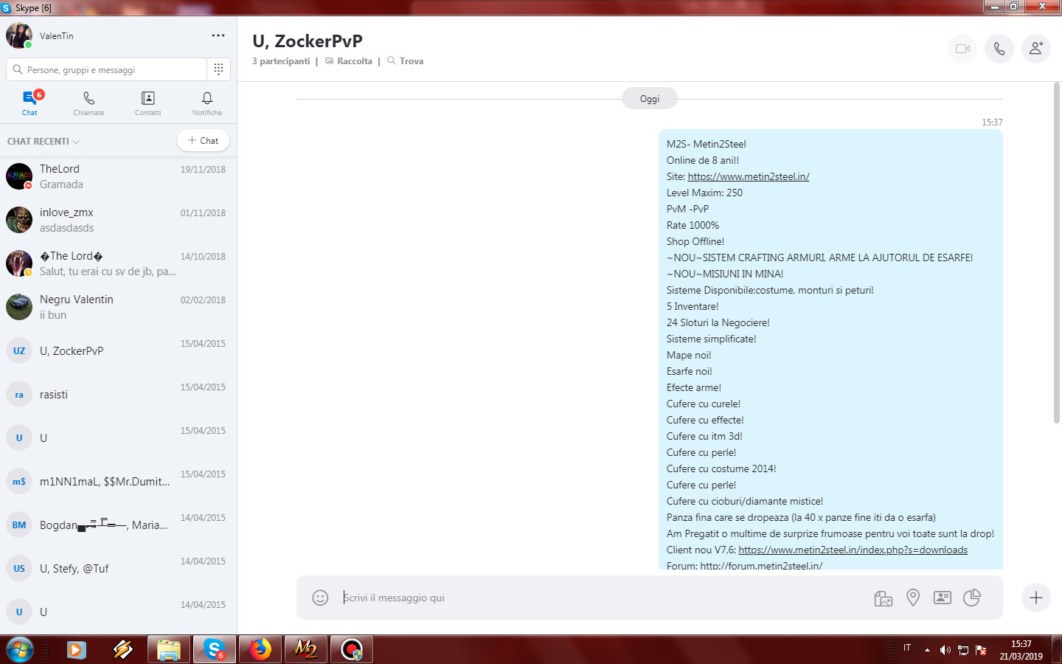Screen dimensions: 1062x664
Task: Open the volume tray icon
Action: (945, 650)
